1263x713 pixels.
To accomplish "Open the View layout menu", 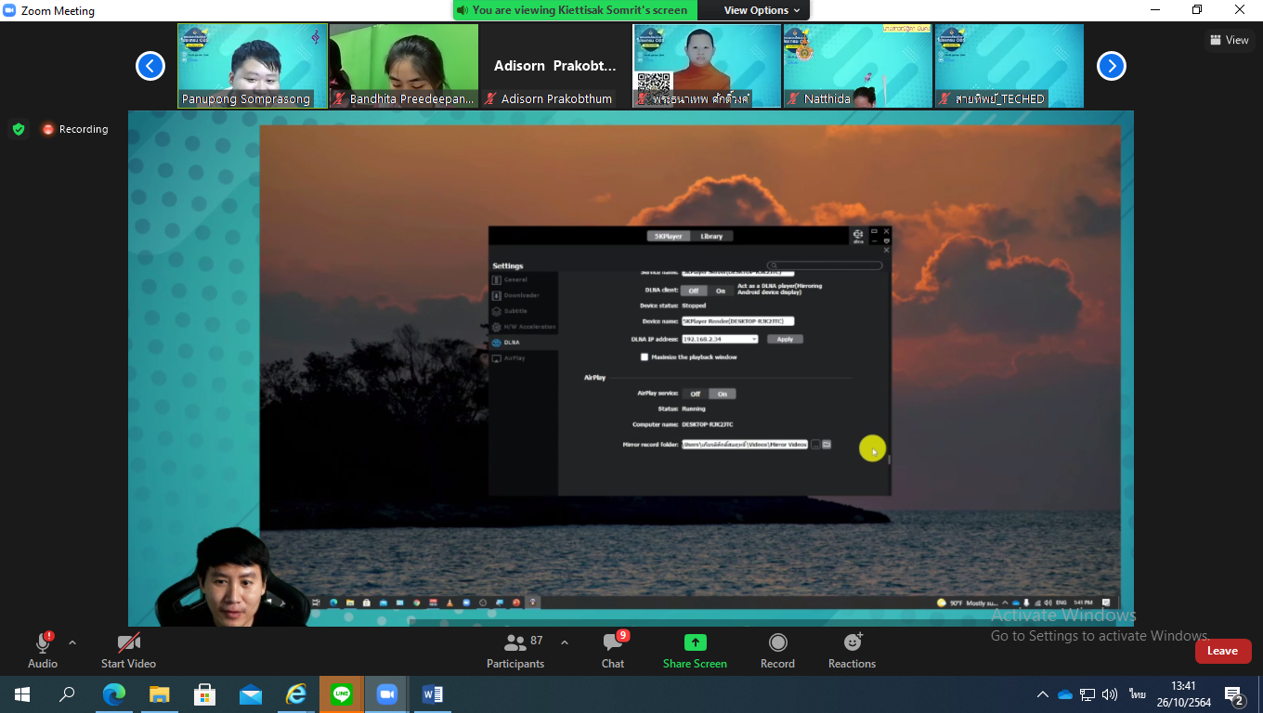I will tap(1230, 40).
